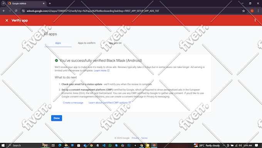Select the Google AdMob browser tab
This screenshot has height=148, width=262.
[26, 3]
